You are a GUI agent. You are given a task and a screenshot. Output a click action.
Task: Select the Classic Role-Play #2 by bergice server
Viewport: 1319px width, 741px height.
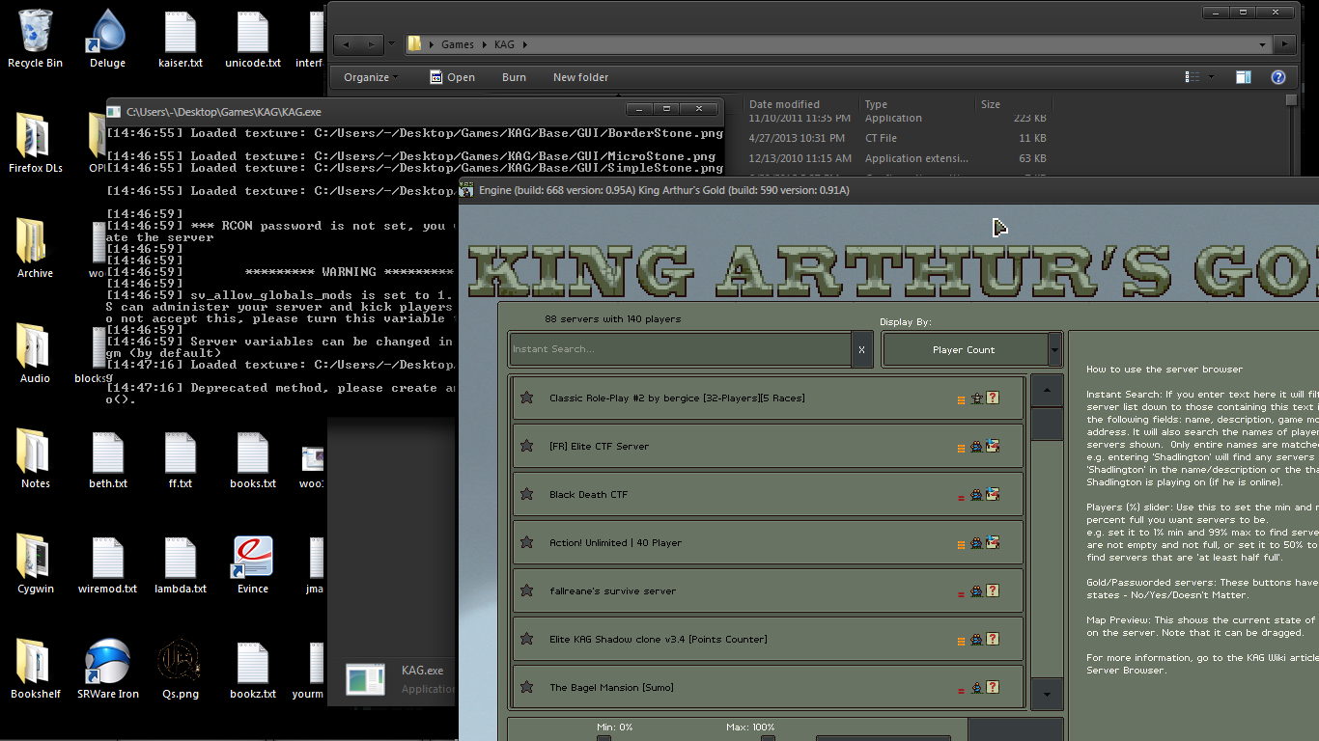[x=768, y=398]
